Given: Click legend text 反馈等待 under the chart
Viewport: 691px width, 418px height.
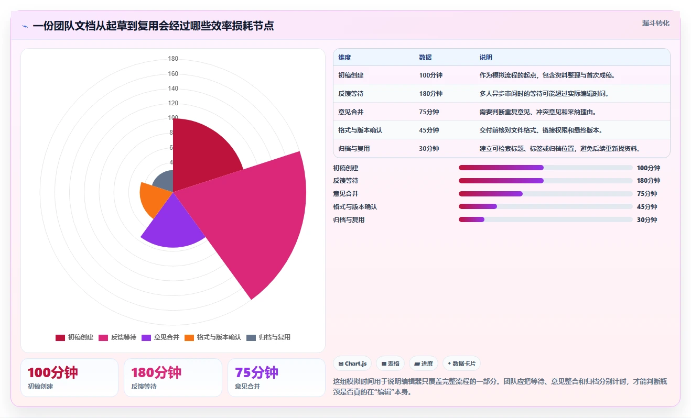Looking at the screenshot, I should tap(124, 337).
